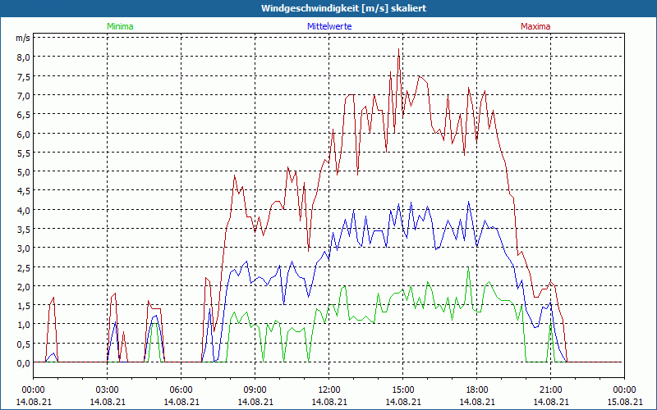The image size is (657, 410).
Task: Click the 1,5 y-axis value
Action: 23,306
